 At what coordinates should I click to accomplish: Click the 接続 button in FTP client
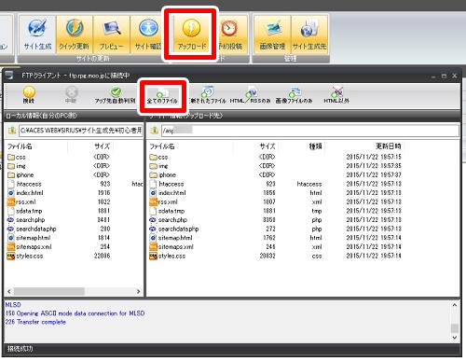click(29, 95)
